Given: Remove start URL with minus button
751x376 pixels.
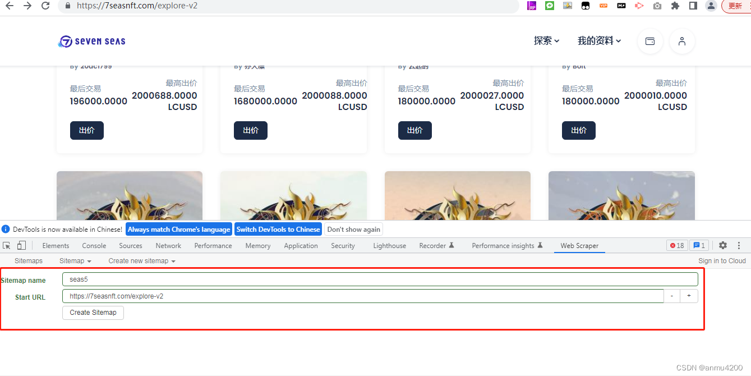Looking at the screenshot, I should click(672, 296).
